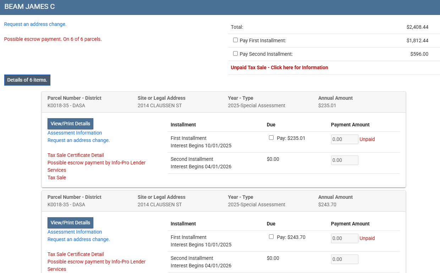Screen dimensions: 440x273
Task: Open Tax Sale Certificate Detail for the $243.70 parcel
Action: [x=76, y=254]
